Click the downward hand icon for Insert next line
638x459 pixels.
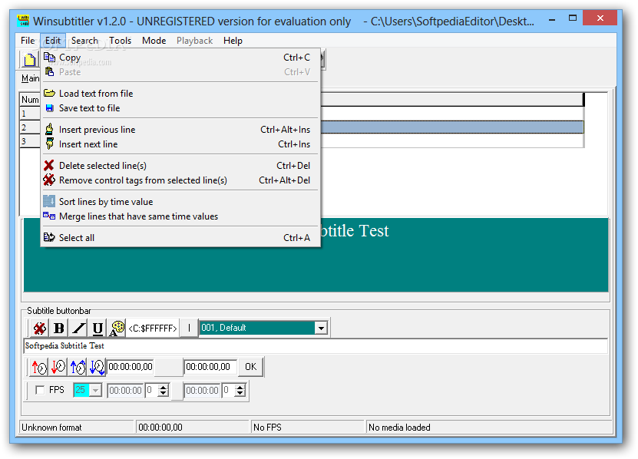pos(49,144)
